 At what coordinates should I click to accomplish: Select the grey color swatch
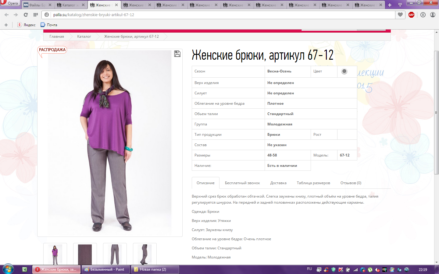[x=344, y=71]
